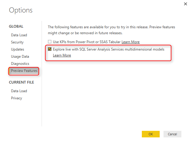This screenshot has height=146, width=190.
Task: Click the 'Use KPIs from Power Pivot' label text
Action: click(87, 42)
